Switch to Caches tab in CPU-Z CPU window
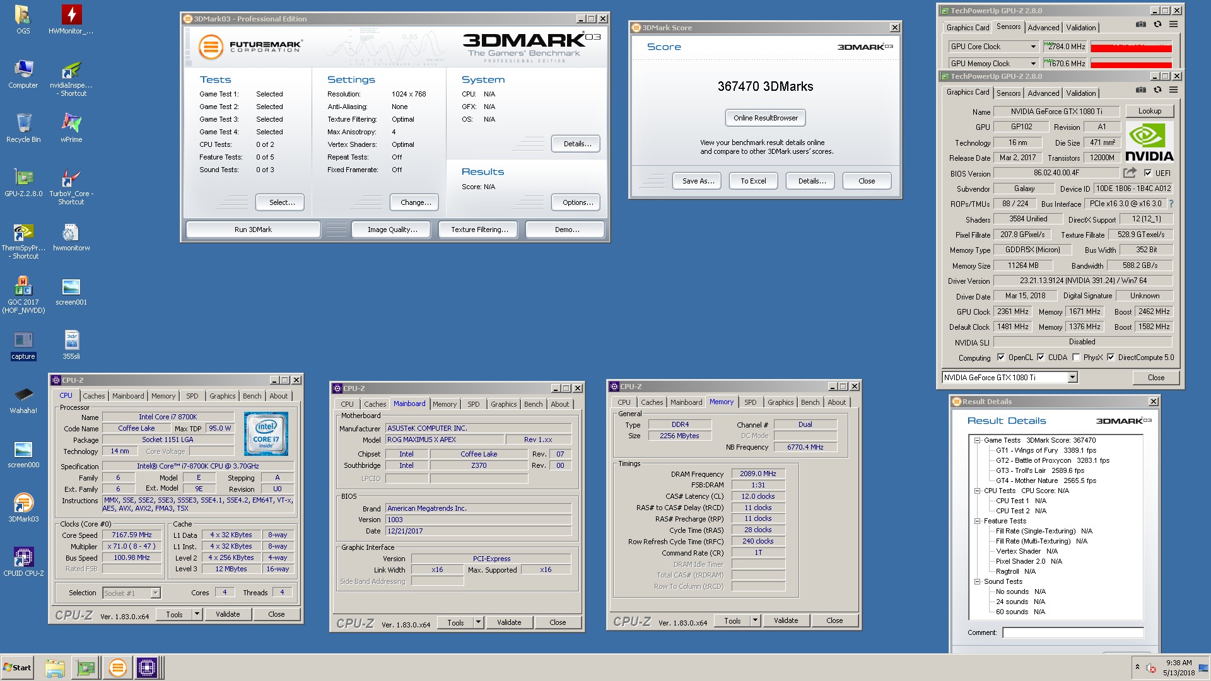The width and height of the screenshot is (1211, 681). point(94,396)
